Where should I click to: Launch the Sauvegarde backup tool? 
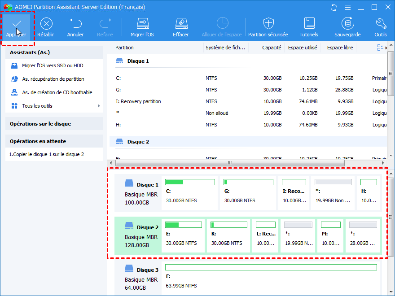tap(347, 27)
